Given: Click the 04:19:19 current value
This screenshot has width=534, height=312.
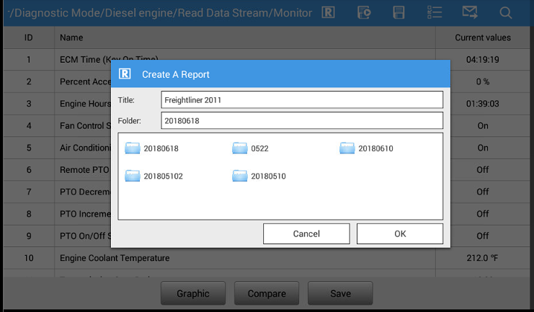Looking at the screenshot, I should coord(483,60).
